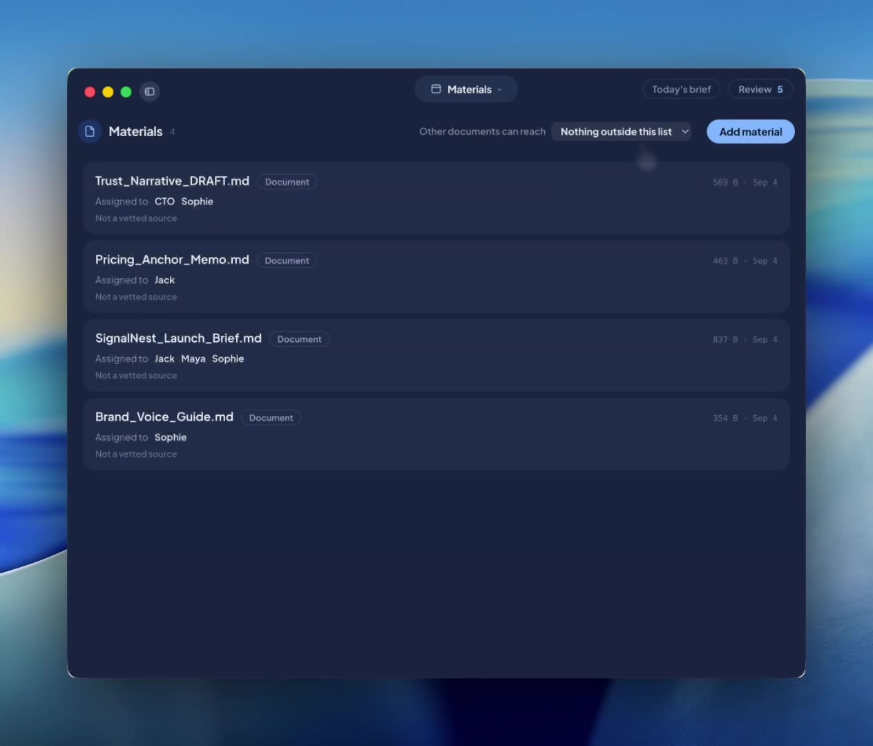The image size is (873, 746).
Task: Click 'Not a vetted source' under SignalNest_Launch_Brief.md
Action: 136,376
